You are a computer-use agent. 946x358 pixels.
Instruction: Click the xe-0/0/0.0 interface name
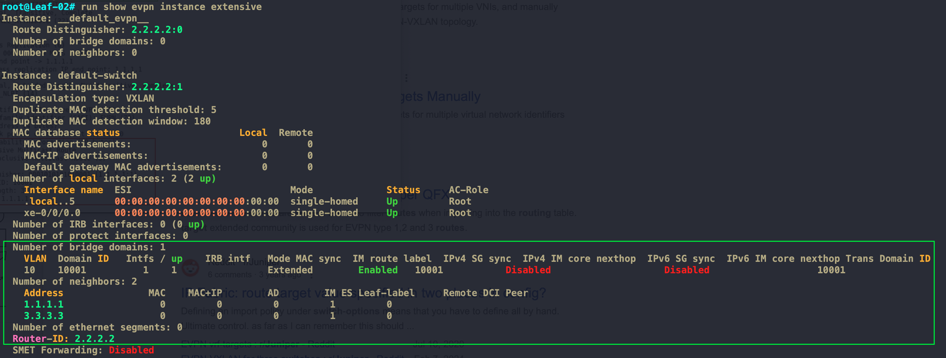52,213
